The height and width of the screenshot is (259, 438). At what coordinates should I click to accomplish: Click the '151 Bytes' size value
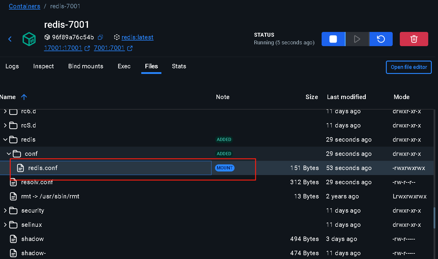[x=305, y=168]
